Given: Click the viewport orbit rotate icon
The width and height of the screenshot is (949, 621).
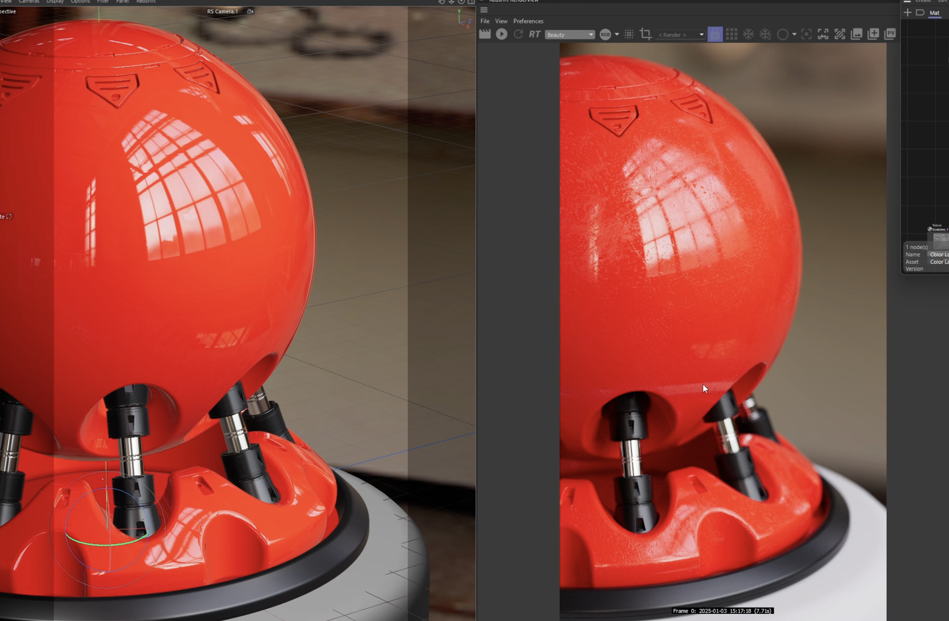Looking at the screenshot, I should pyautogui.click(x=461, y=2).
